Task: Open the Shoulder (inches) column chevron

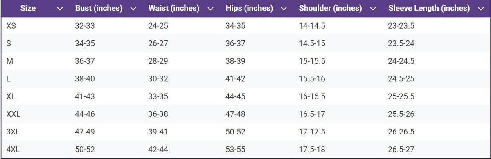Action: 373,9
